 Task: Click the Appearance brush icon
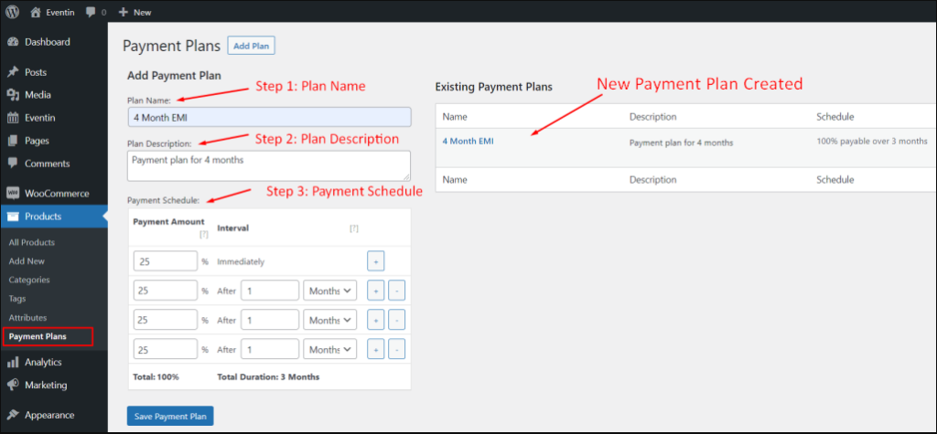click(13, 415)
